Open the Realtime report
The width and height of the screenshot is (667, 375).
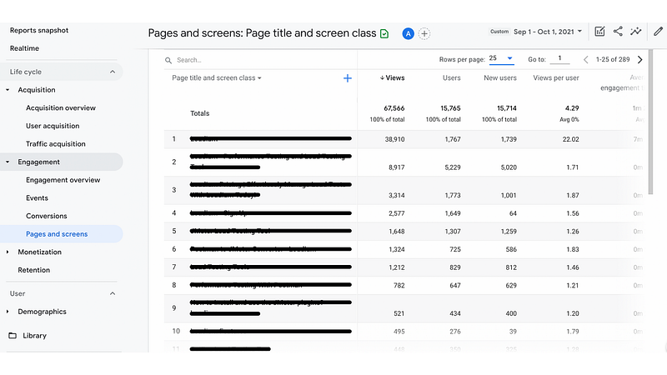(x=24, y=48)
